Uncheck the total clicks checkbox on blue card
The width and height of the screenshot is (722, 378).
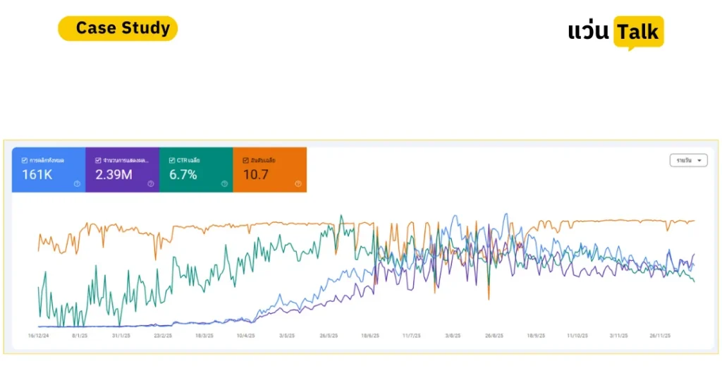click(25, 160)
